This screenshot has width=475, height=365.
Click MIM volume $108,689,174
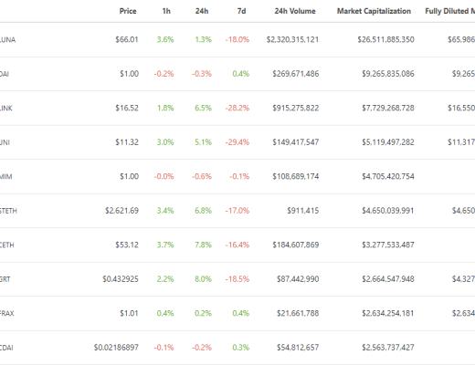(x=296, y=176)
